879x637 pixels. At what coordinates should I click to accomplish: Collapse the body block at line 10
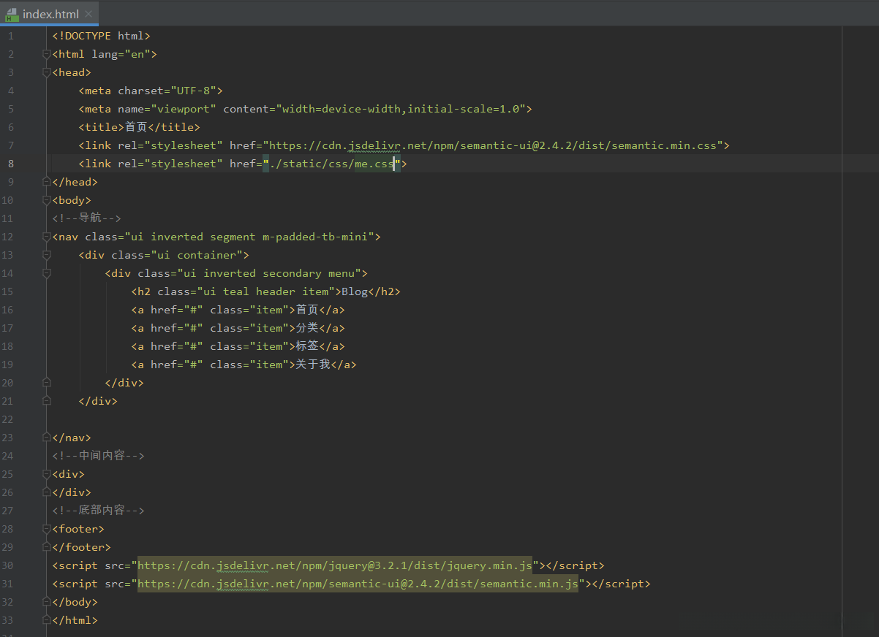click(x=47, y=200)
